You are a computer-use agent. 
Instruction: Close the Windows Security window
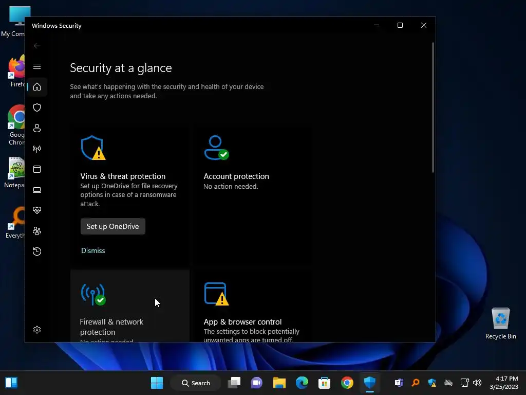424,25
